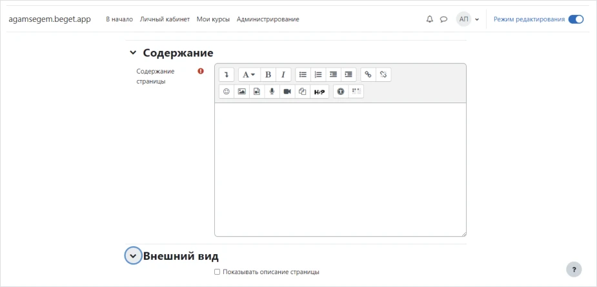Screen dimensions: 597x287
Task: Remove link with the unlink icon
Action: click(383, 75)
